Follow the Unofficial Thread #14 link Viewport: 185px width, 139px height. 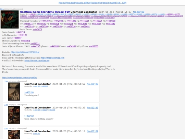(29, 26)
